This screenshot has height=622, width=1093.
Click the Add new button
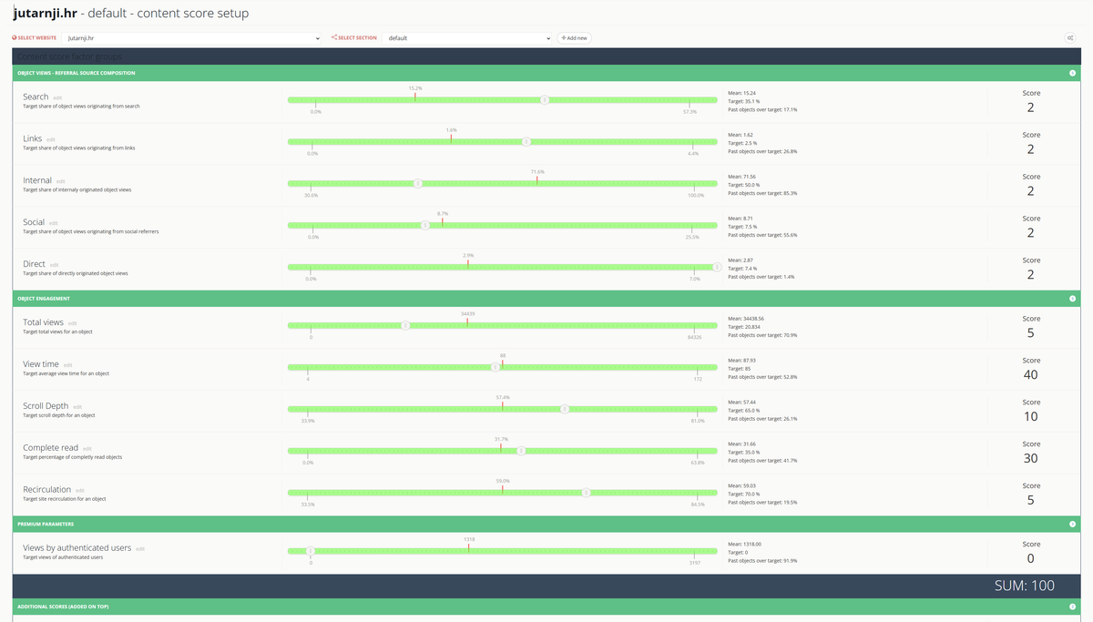point(574,38)
